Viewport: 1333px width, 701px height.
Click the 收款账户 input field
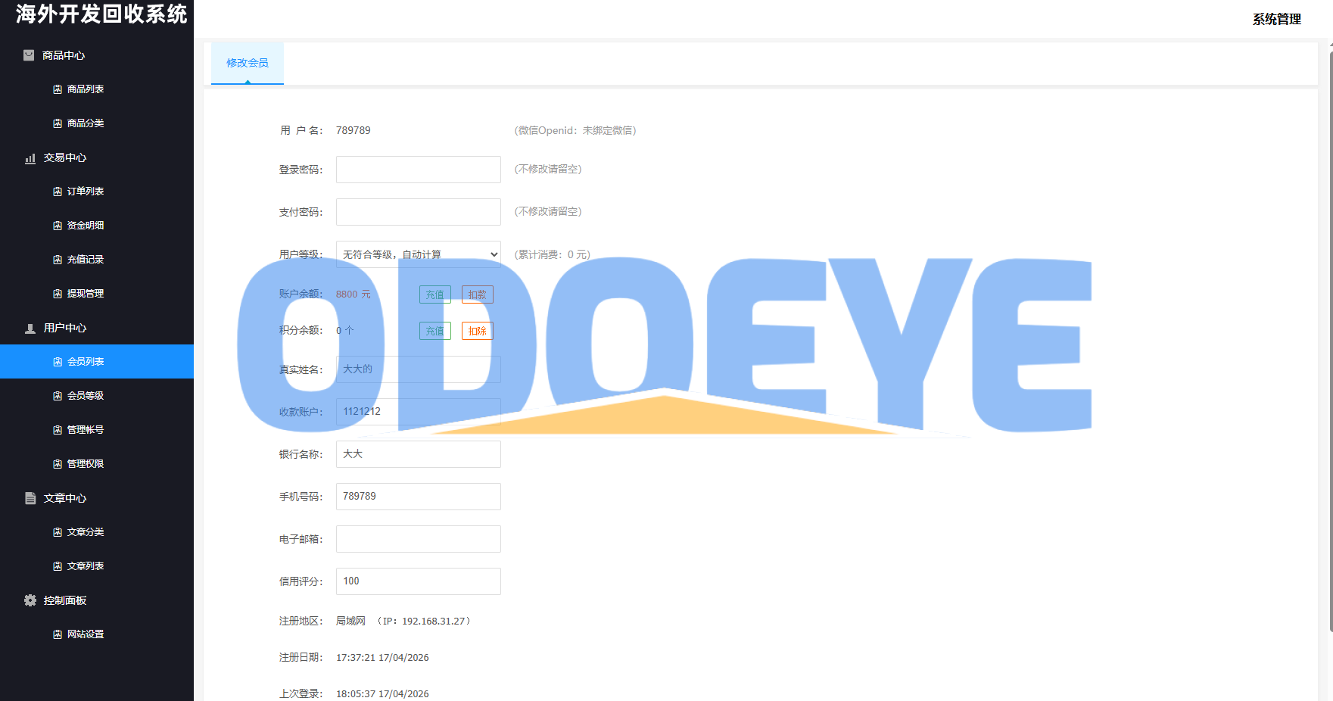click(419, 412)
